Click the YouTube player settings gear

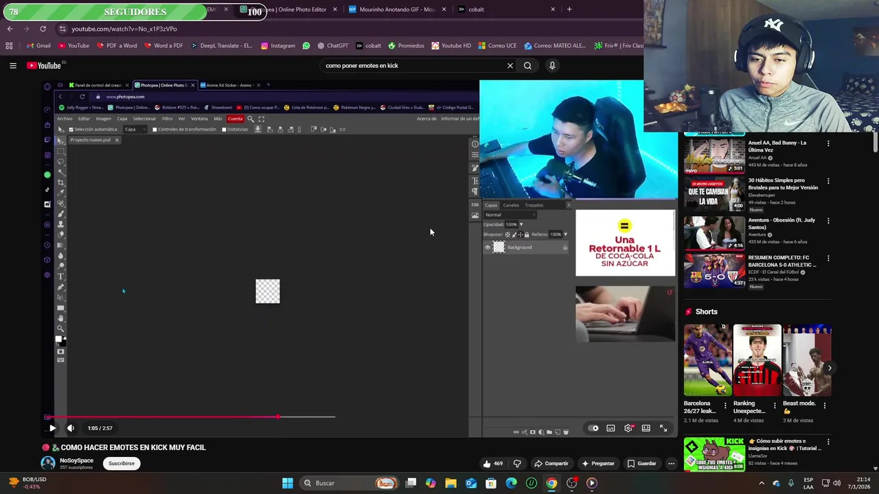628,428
